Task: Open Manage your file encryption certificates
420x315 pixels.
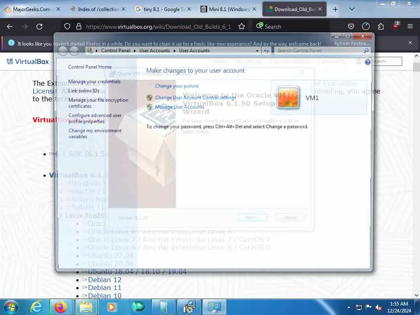Action: point(98,103)
